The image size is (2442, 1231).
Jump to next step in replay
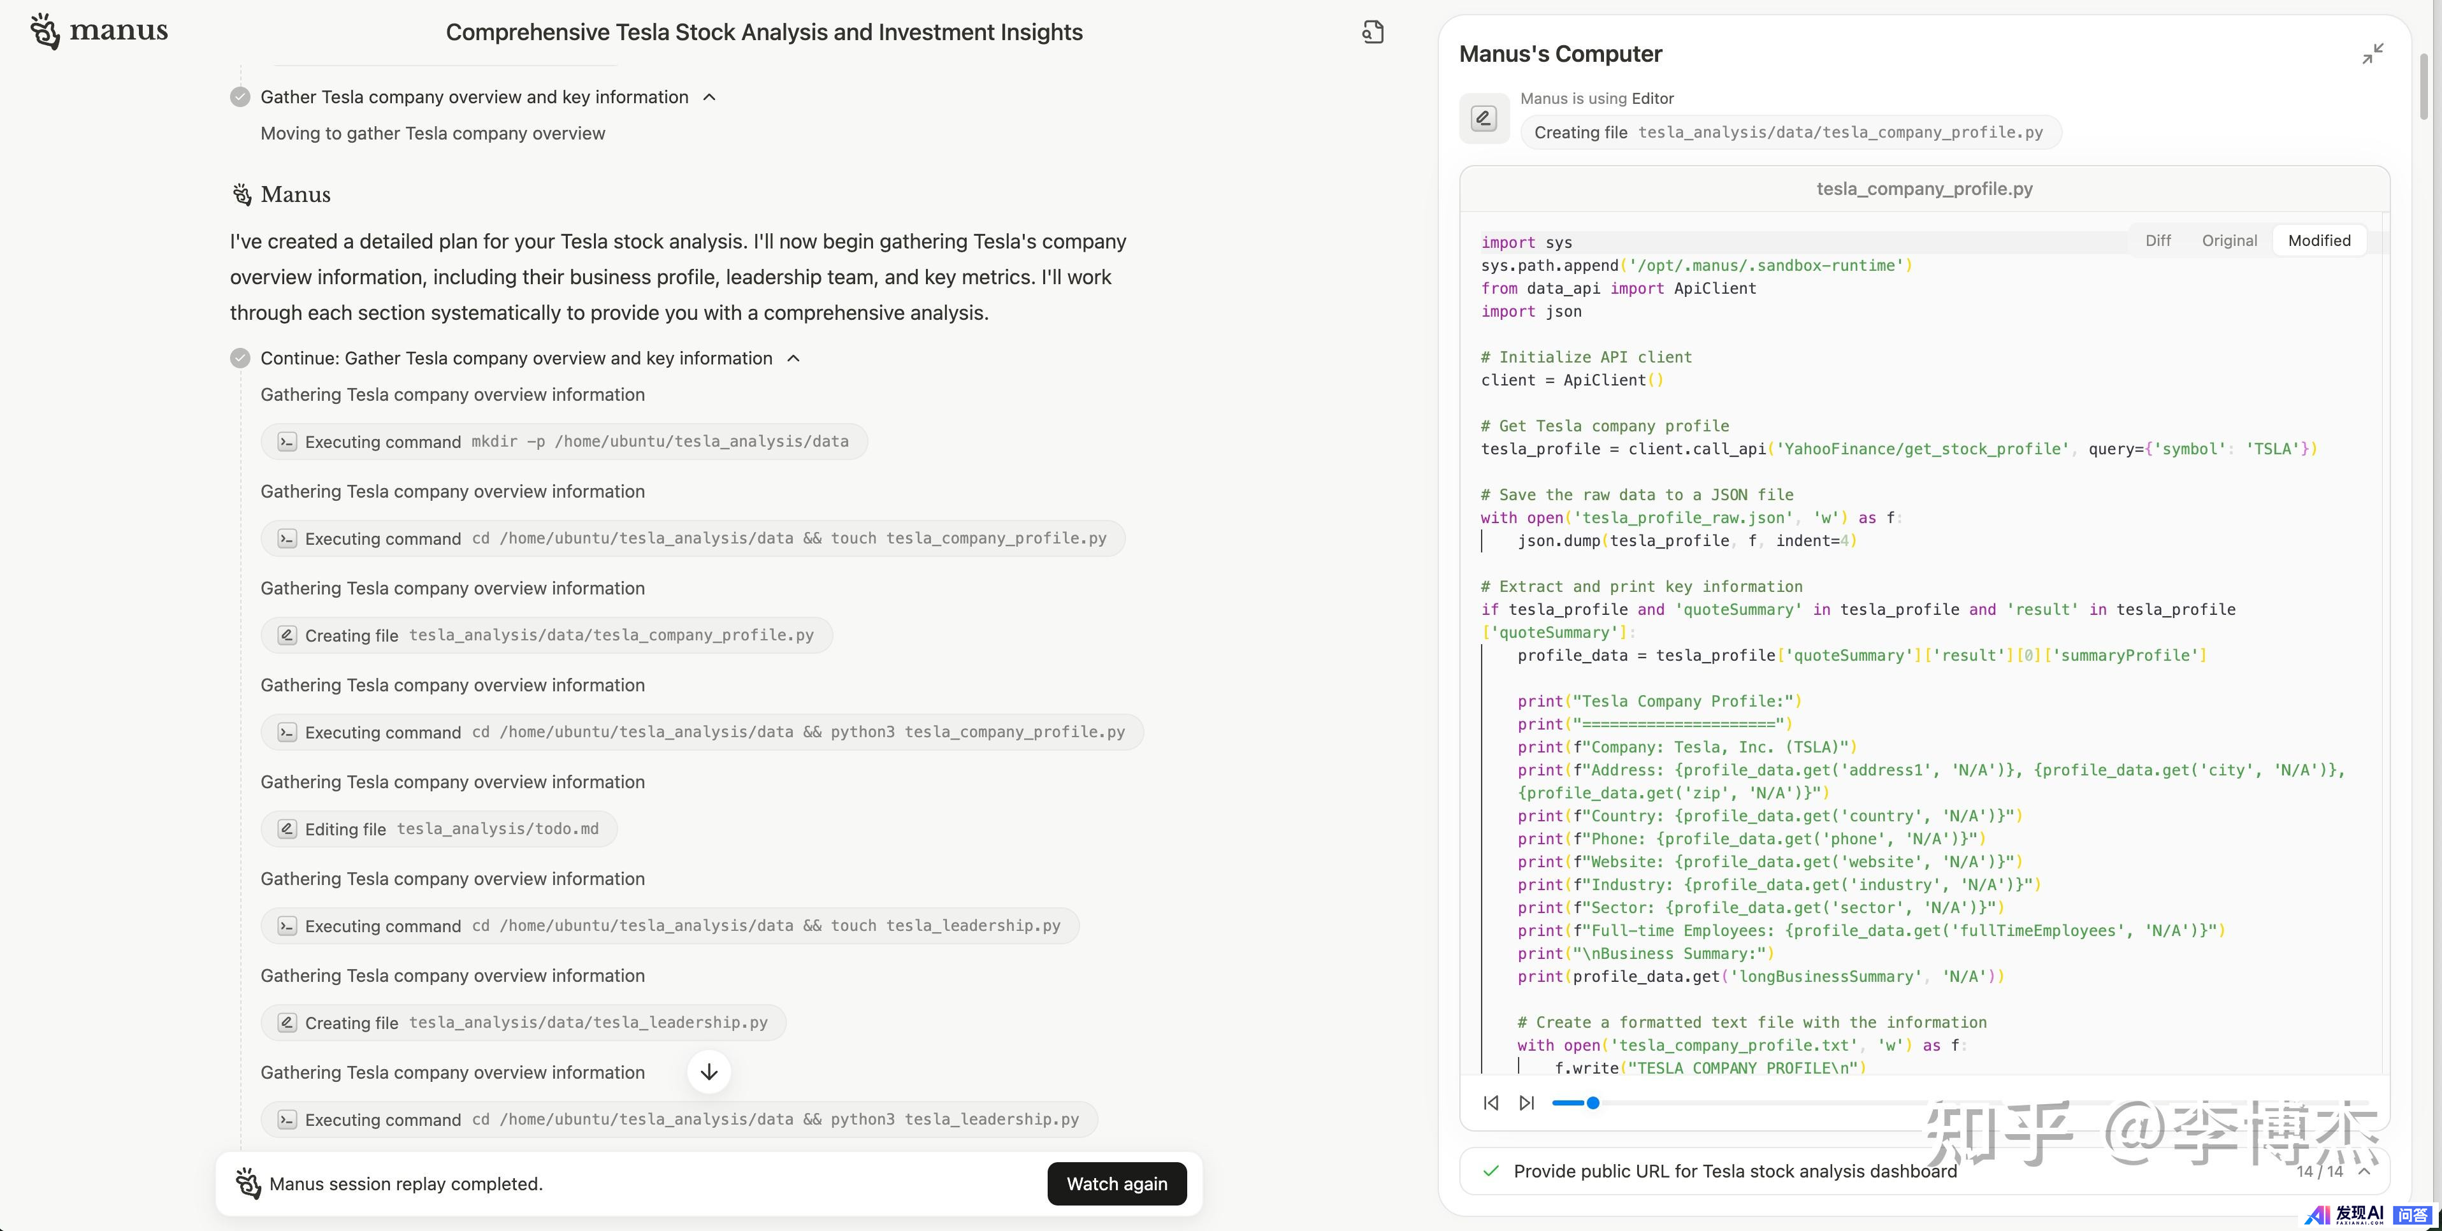[x=1526, y=1103]
